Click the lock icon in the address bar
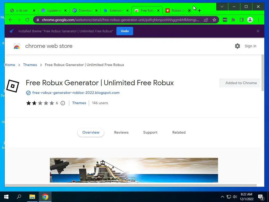269x202 pixels. tap(38, 20)
